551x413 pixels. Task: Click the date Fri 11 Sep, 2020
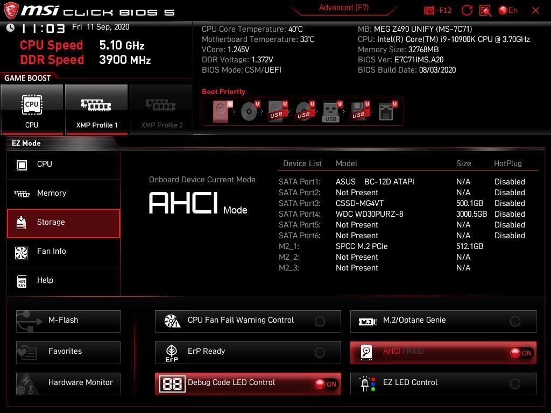(101, 27)
